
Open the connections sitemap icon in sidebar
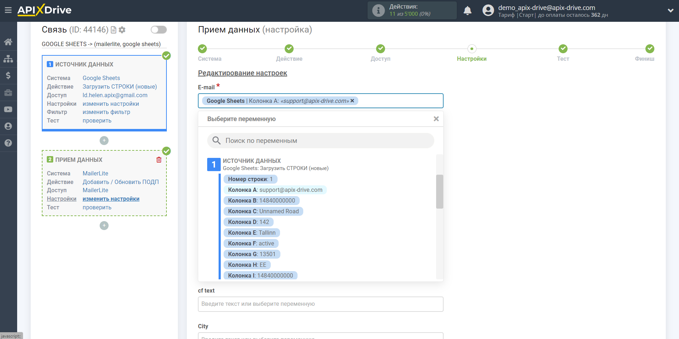coord(8,59)
